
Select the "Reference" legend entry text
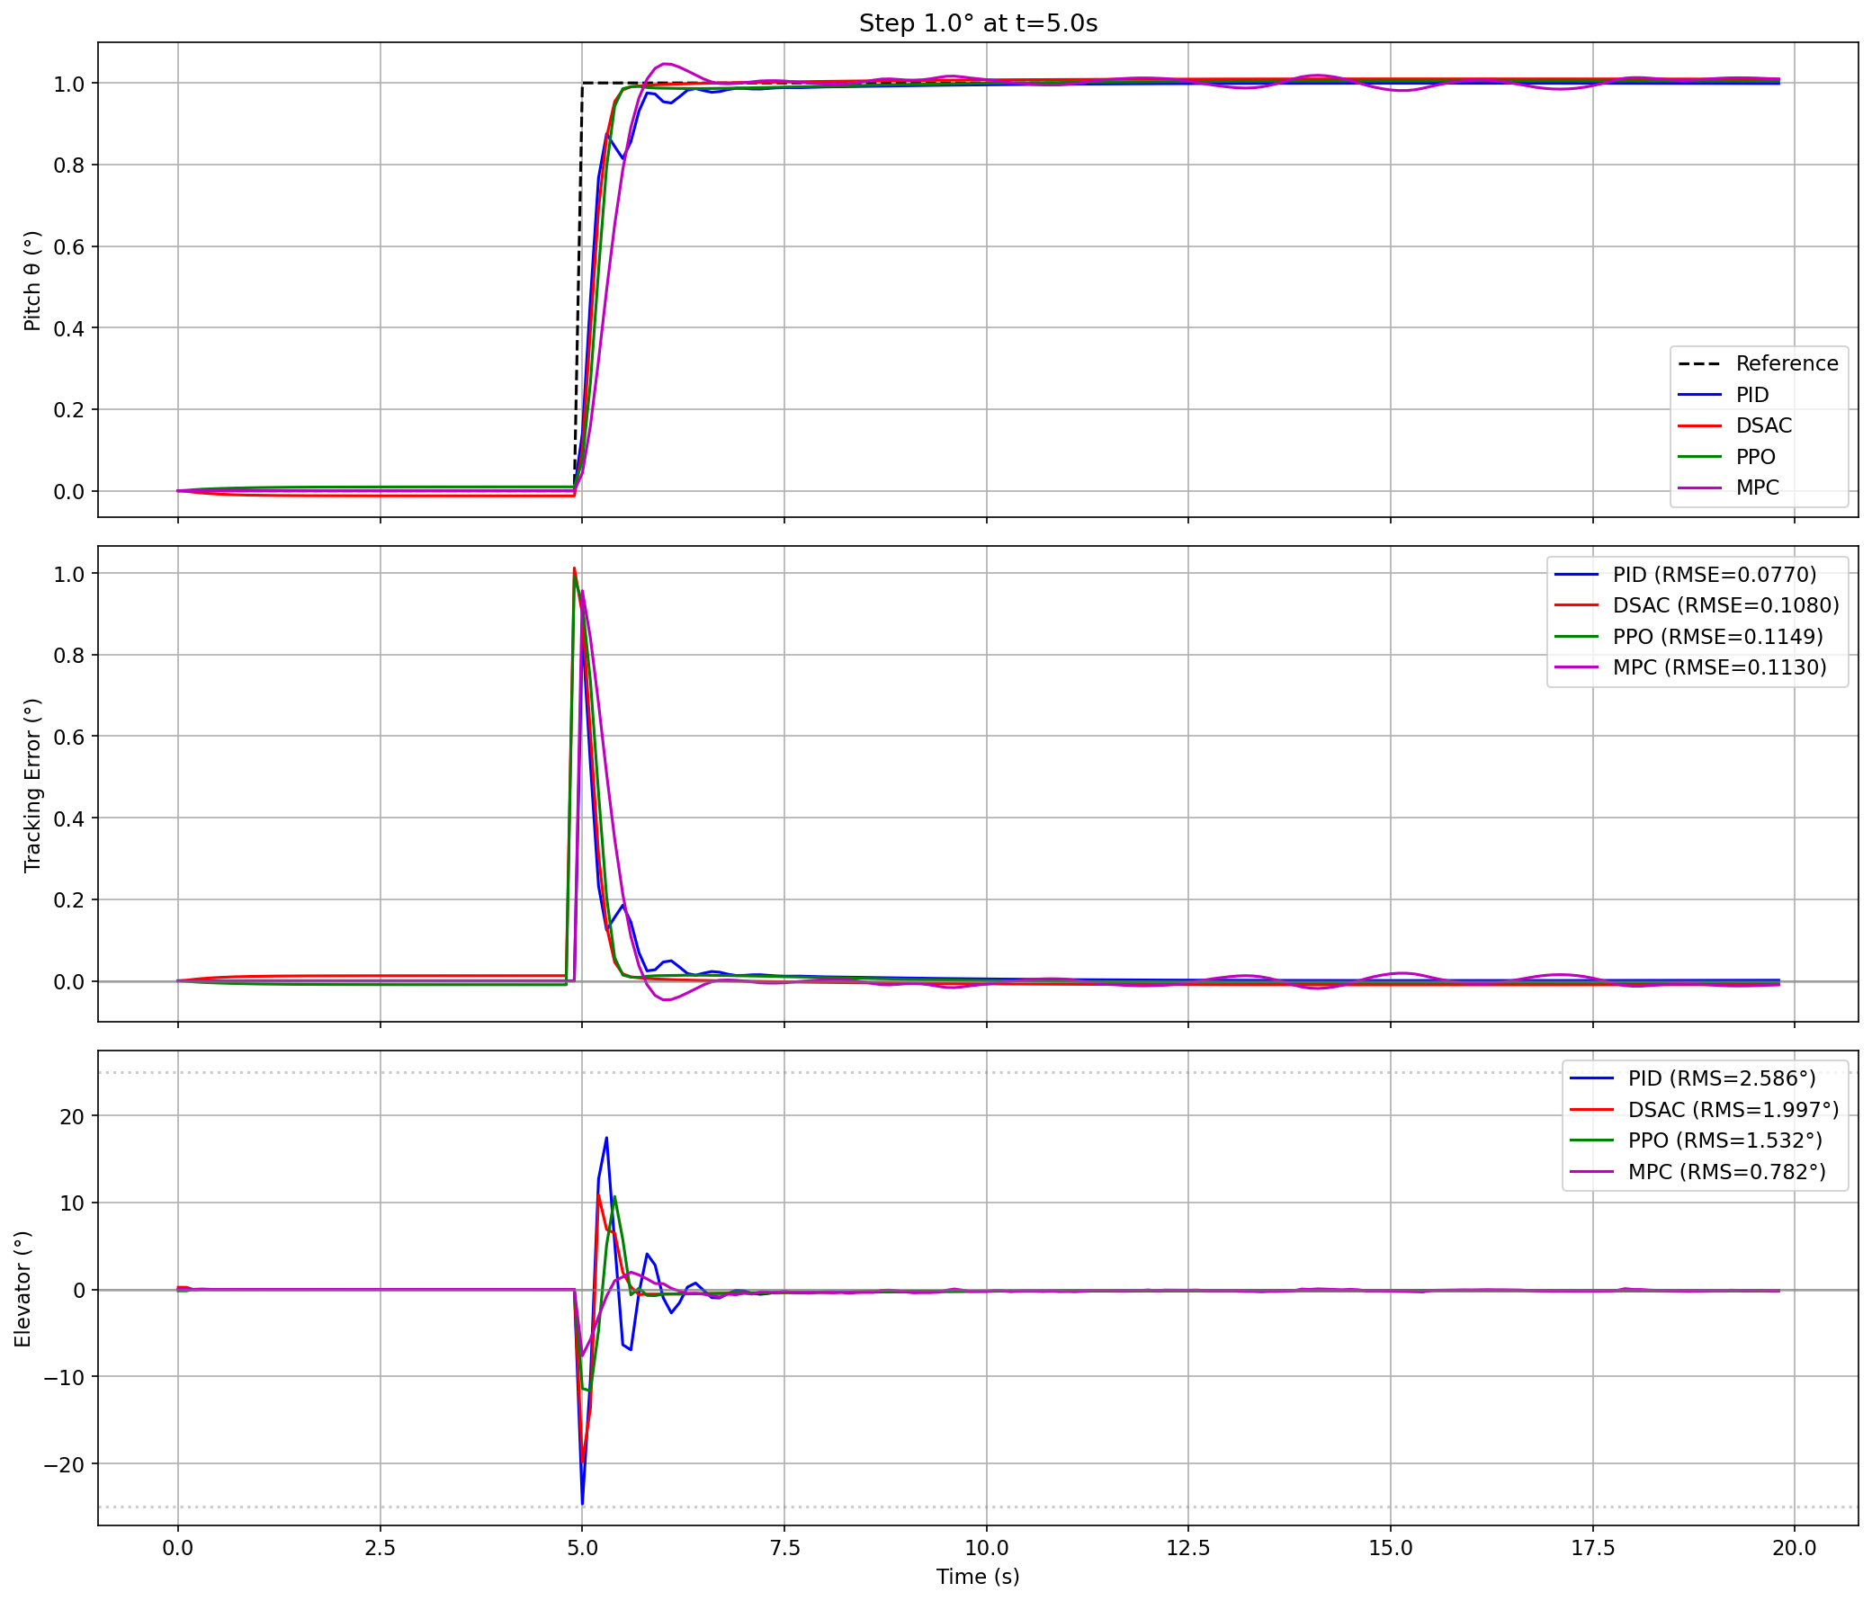click(x=1787, y=363)
